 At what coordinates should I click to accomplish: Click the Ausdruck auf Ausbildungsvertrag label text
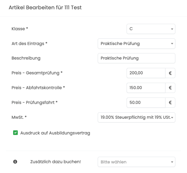[55, 133]
